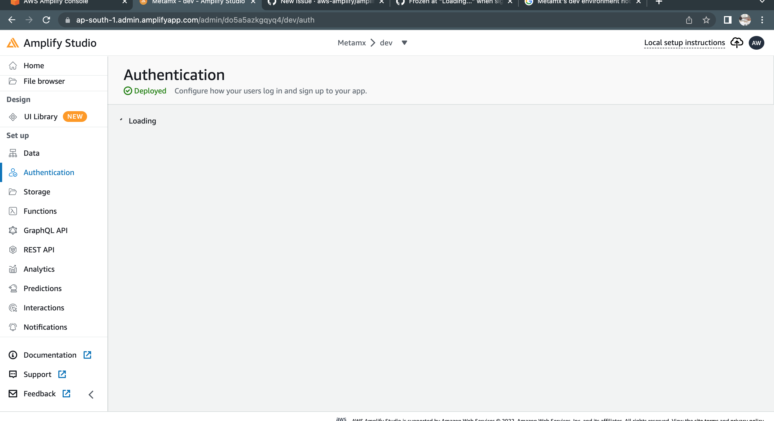Select the Predictions icon
This screenshot has height=421, width=774.
13,288
